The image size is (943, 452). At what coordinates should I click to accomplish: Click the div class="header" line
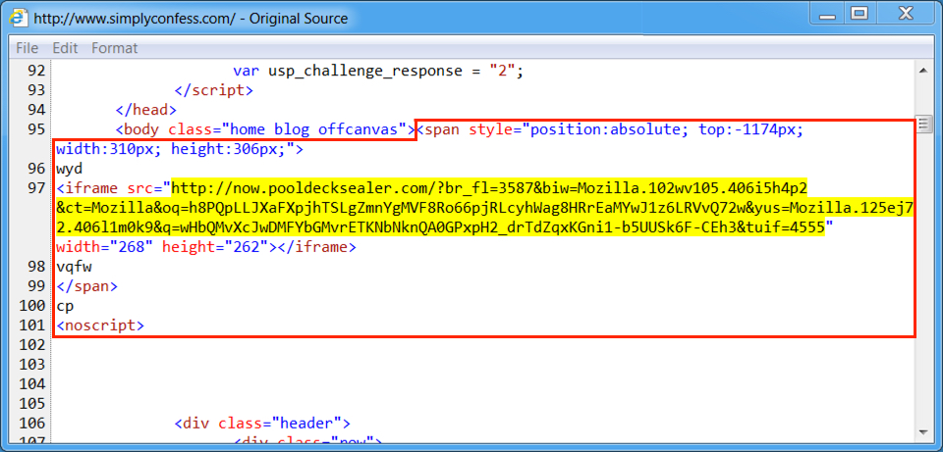tap(262, 424)
